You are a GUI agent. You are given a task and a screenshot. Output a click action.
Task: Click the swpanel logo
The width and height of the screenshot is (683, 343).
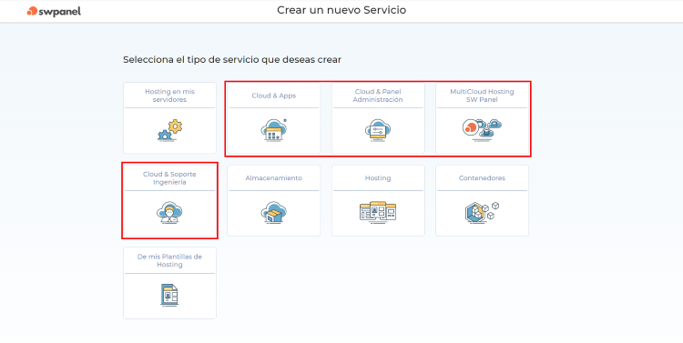click(x=54, y=11)
